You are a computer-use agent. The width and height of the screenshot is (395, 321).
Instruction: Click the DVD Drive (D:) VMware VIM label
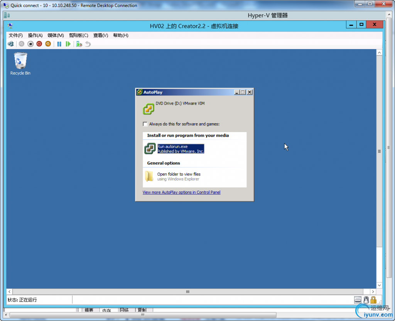180,103
